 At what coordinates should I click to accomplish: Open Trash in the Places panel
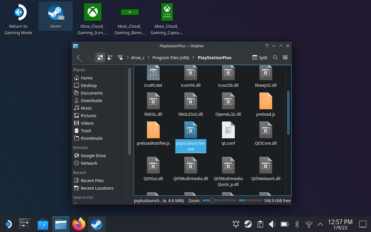click(86, 130)
